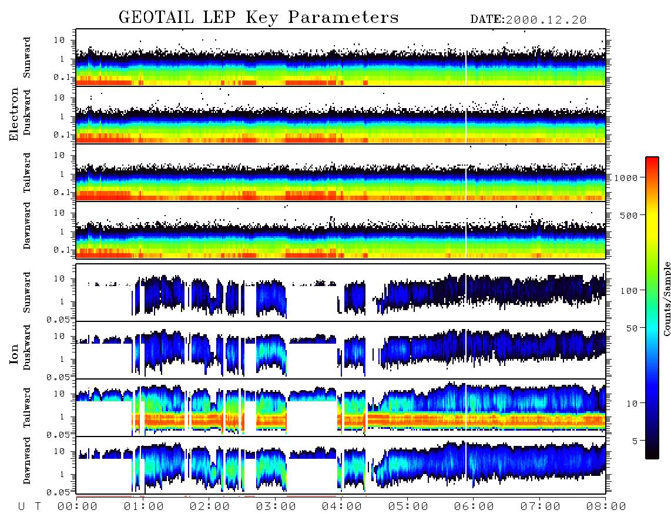Click the Ion Duskward panel label

[27, 347]
